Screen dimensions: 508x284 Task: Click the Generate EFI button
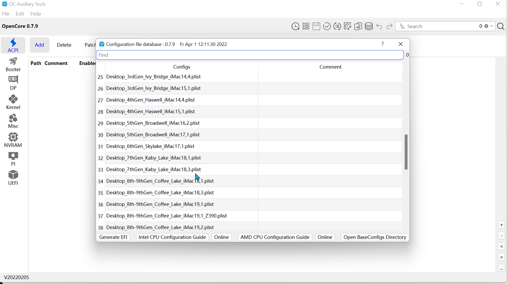pos(113,237)
